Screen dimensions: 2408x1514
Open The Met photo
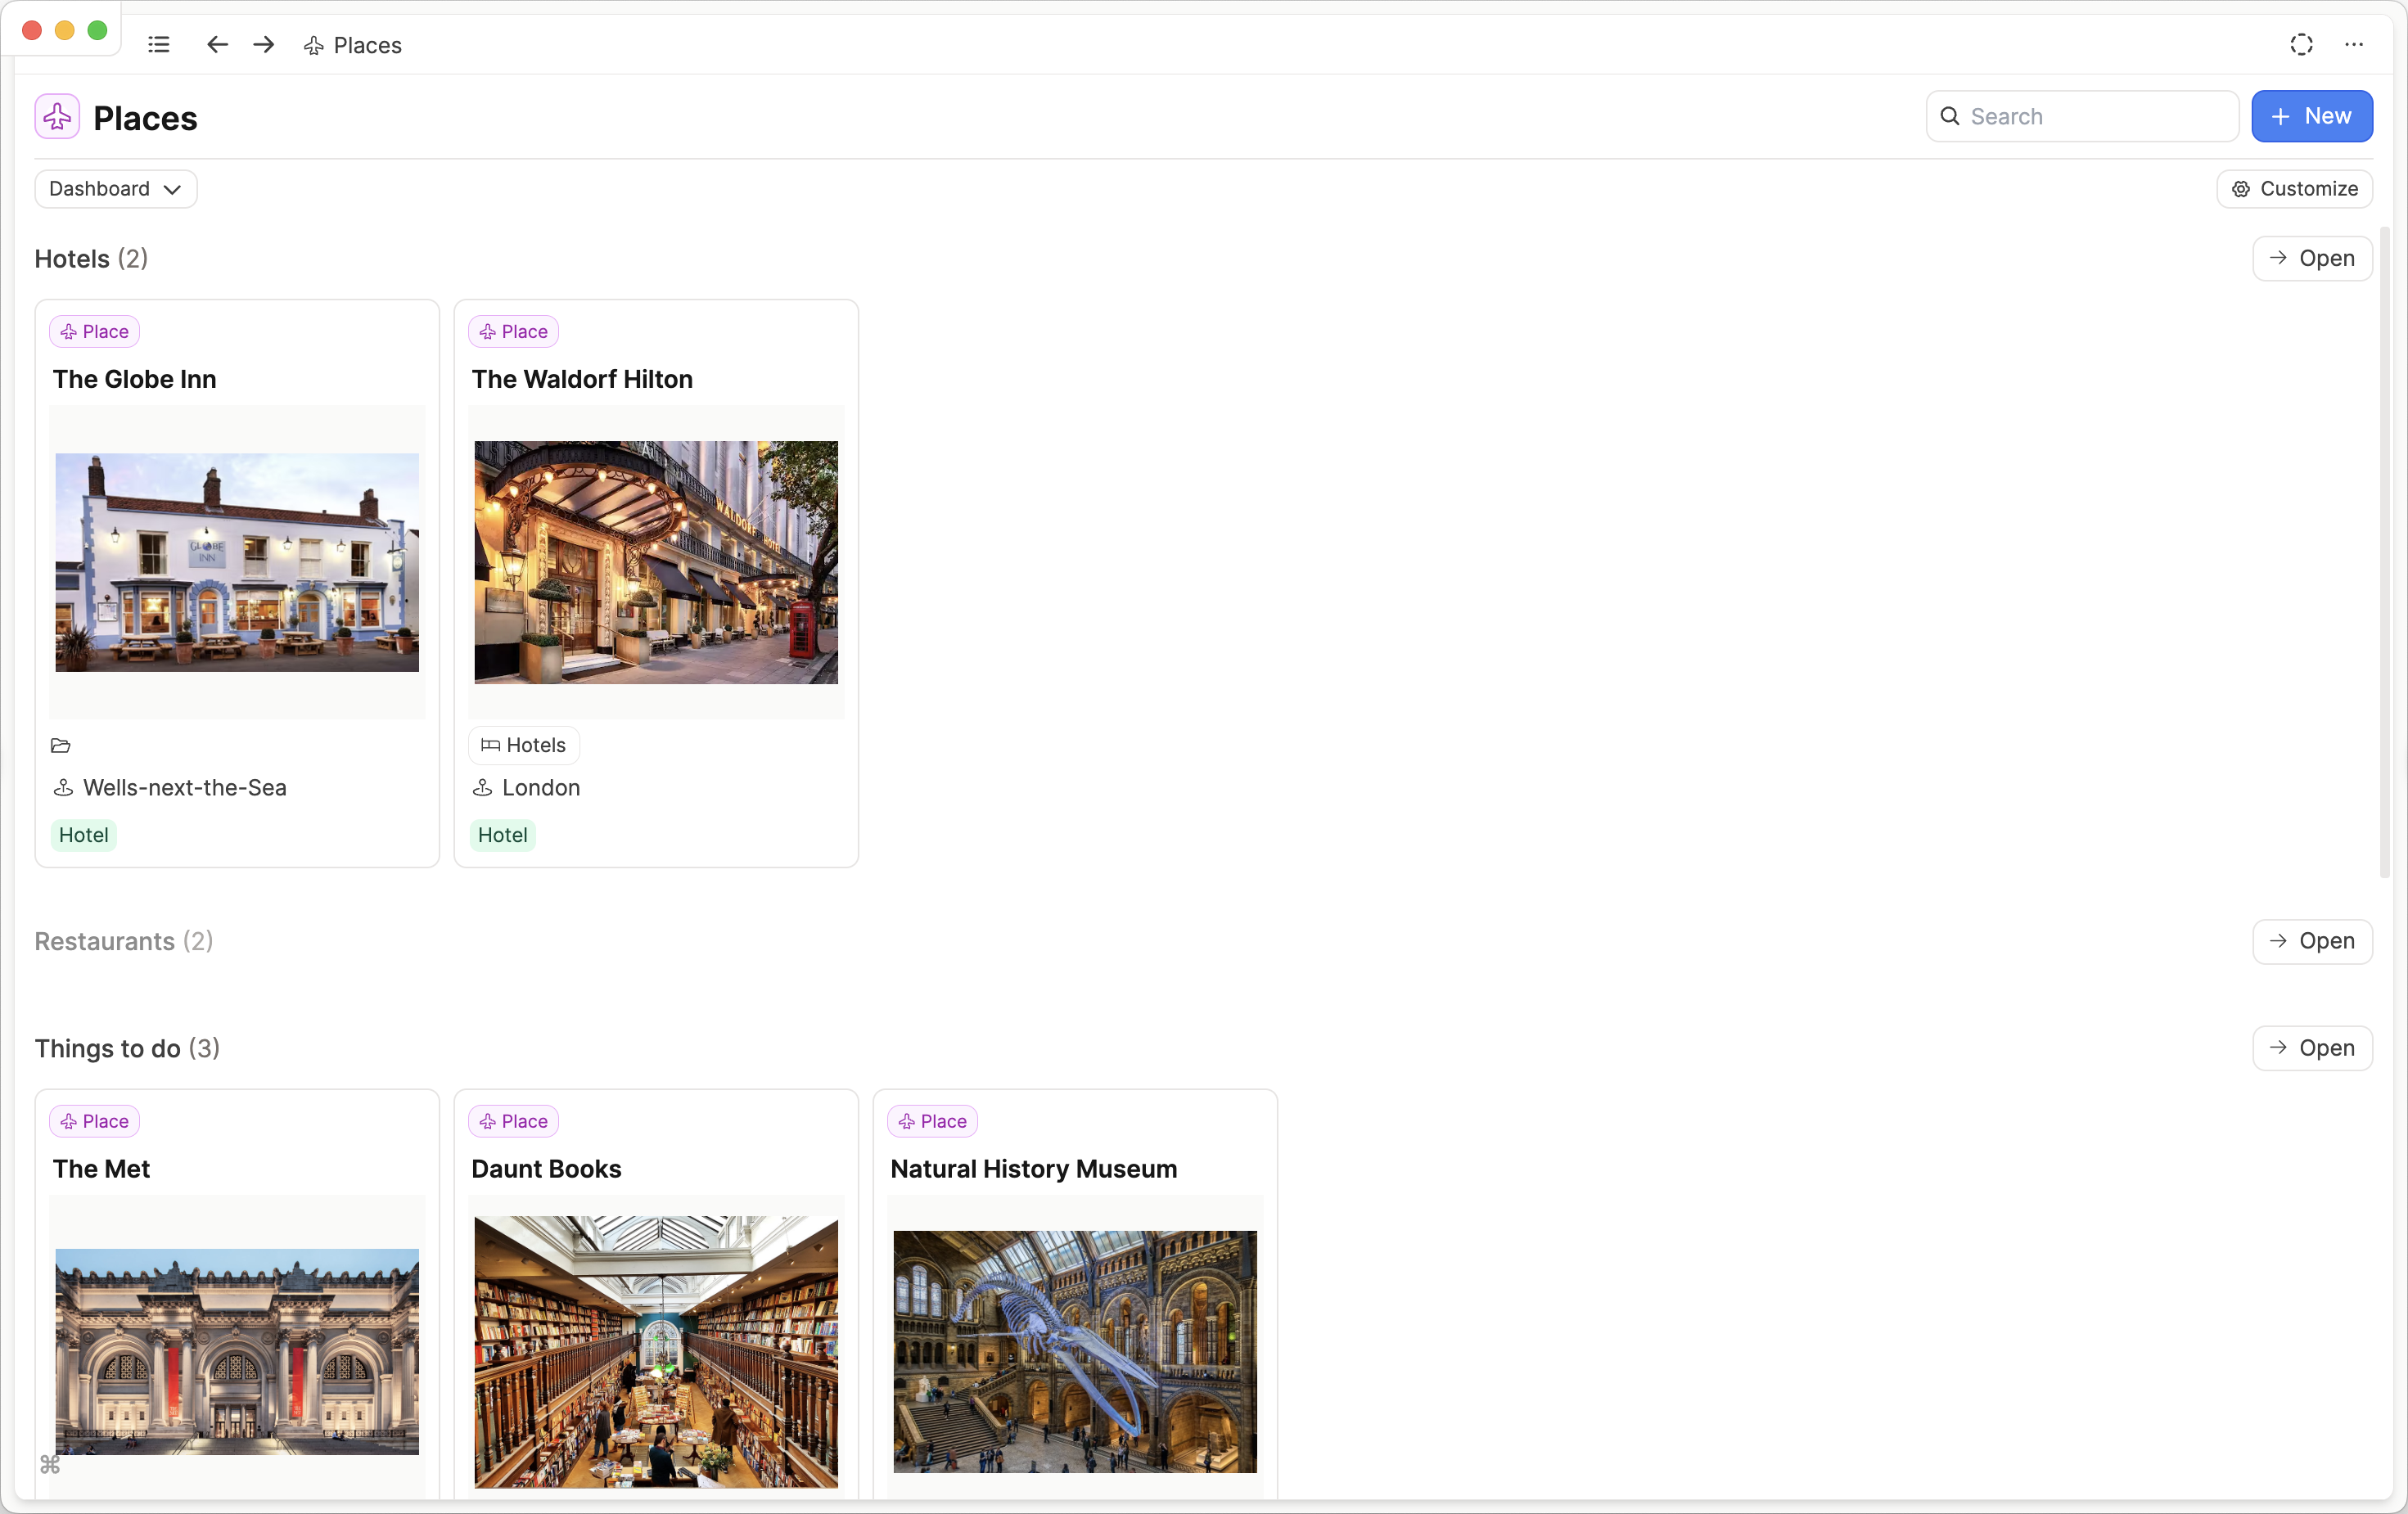(x=238, y=1352)
